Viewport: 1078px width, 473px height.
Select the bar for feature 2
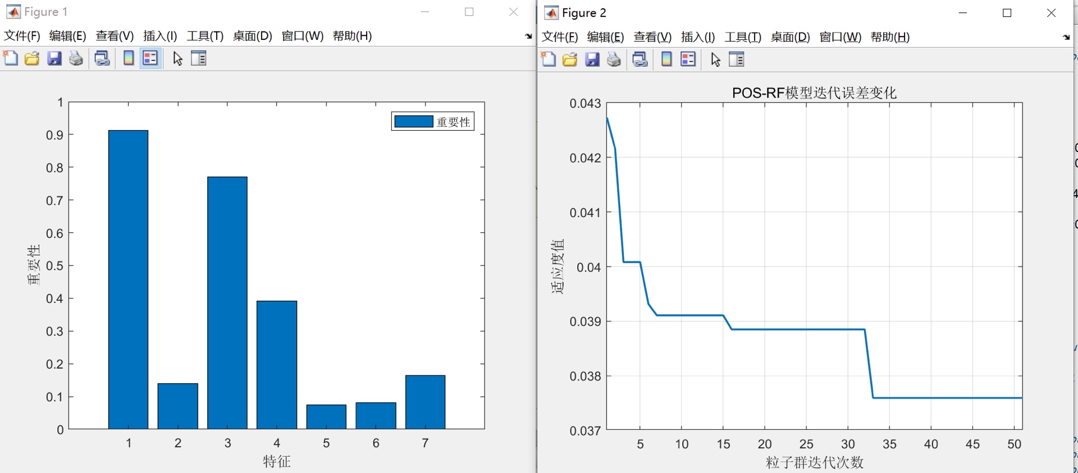pos(178,406)
